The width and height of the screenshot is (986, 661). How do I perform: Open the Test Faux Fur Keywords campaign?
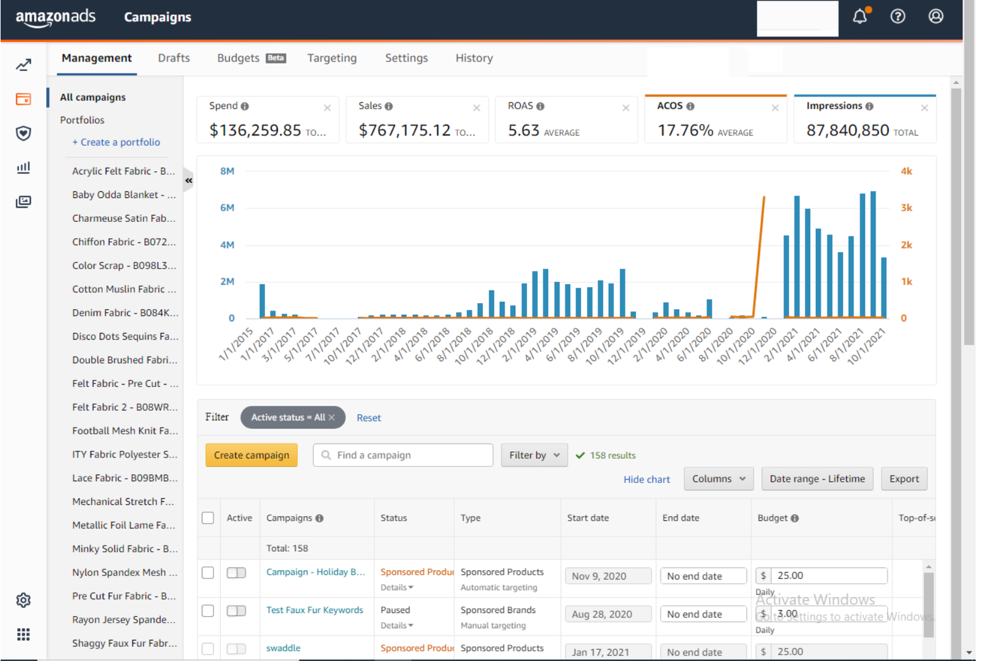coord(315,610)
